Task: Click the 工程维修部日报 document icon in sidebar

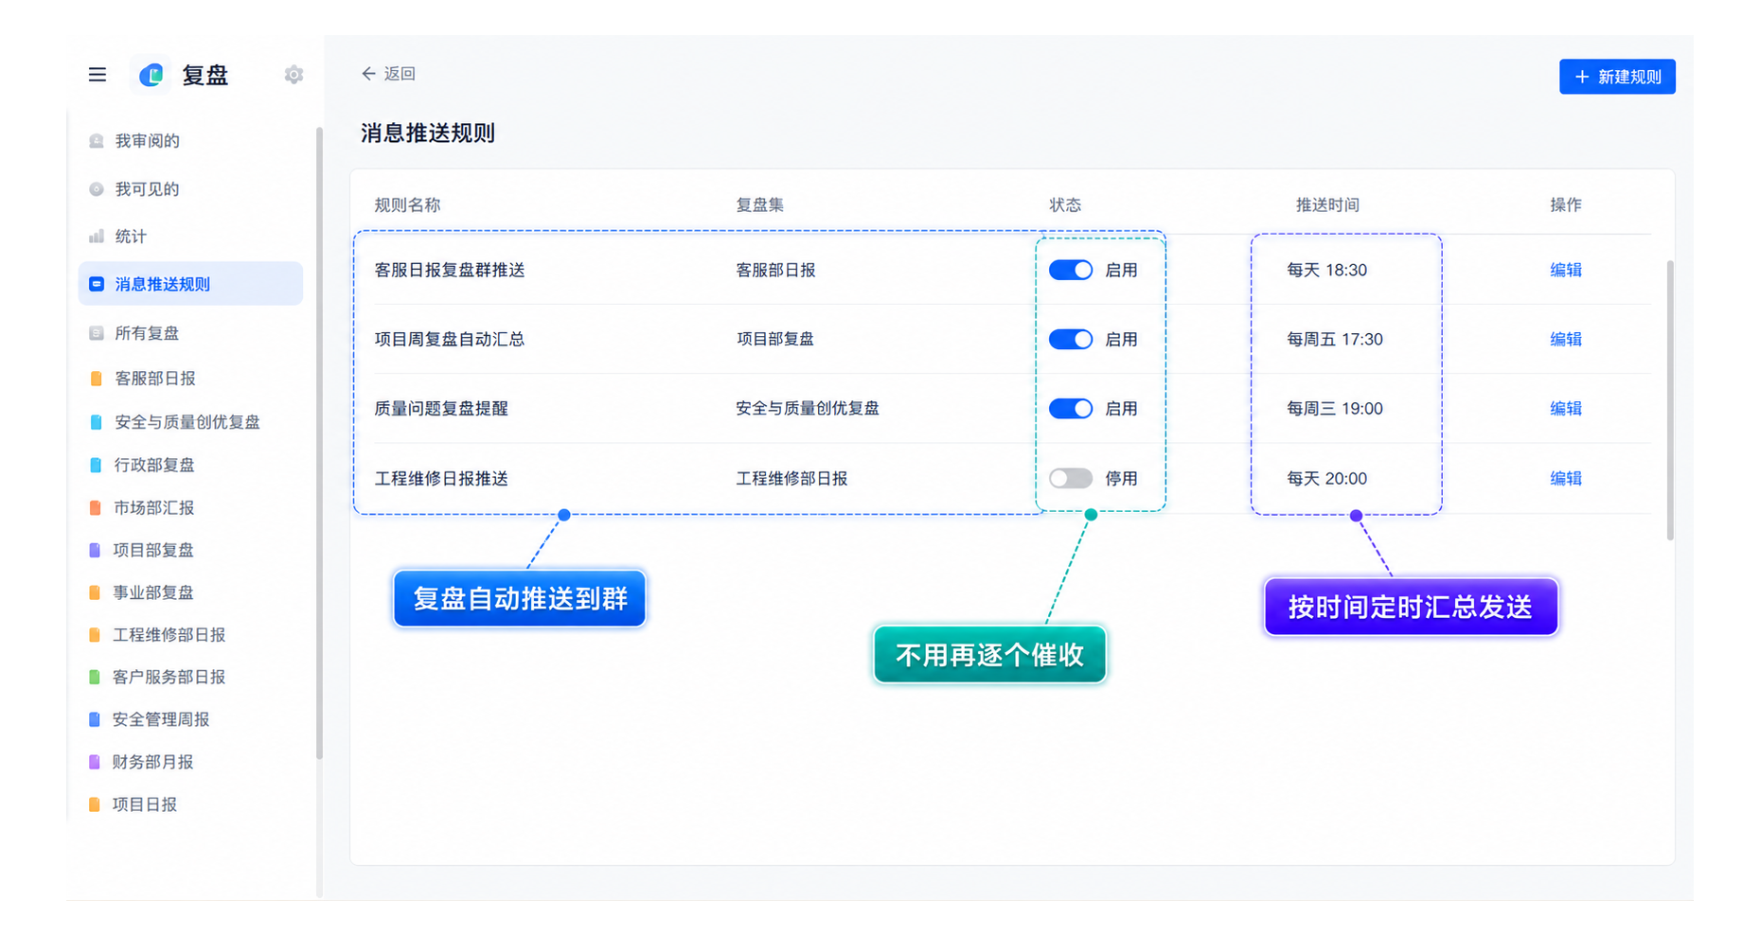Action: point(95,635)
